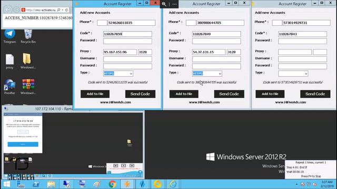Click Send Code for phone 524626011035

[140, 94]
